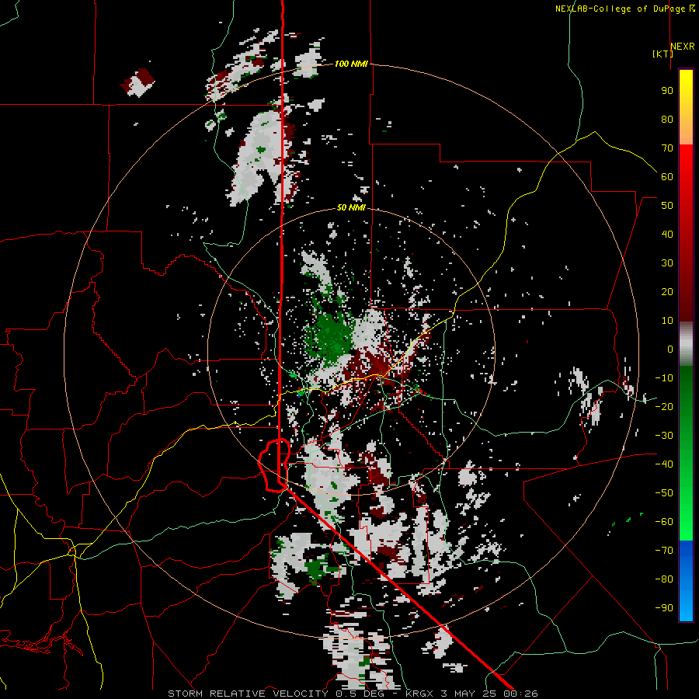
Task: Click the -60 knot scale label
Action: point(664,521)
